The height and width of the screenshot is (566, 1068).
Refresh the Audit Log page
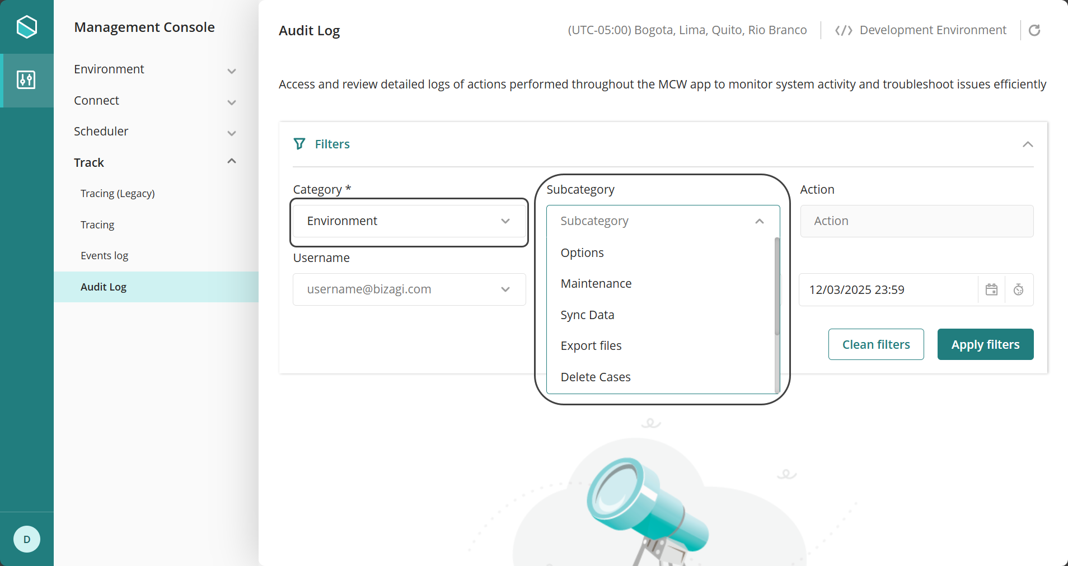pos(1034,30)
